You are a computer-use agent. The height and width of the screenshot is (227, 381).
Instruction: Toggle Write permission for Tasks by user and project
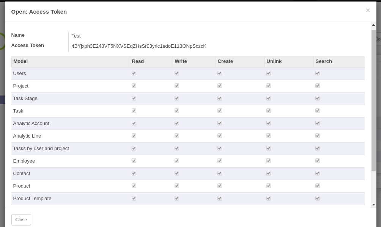click(x=176, y=148)
